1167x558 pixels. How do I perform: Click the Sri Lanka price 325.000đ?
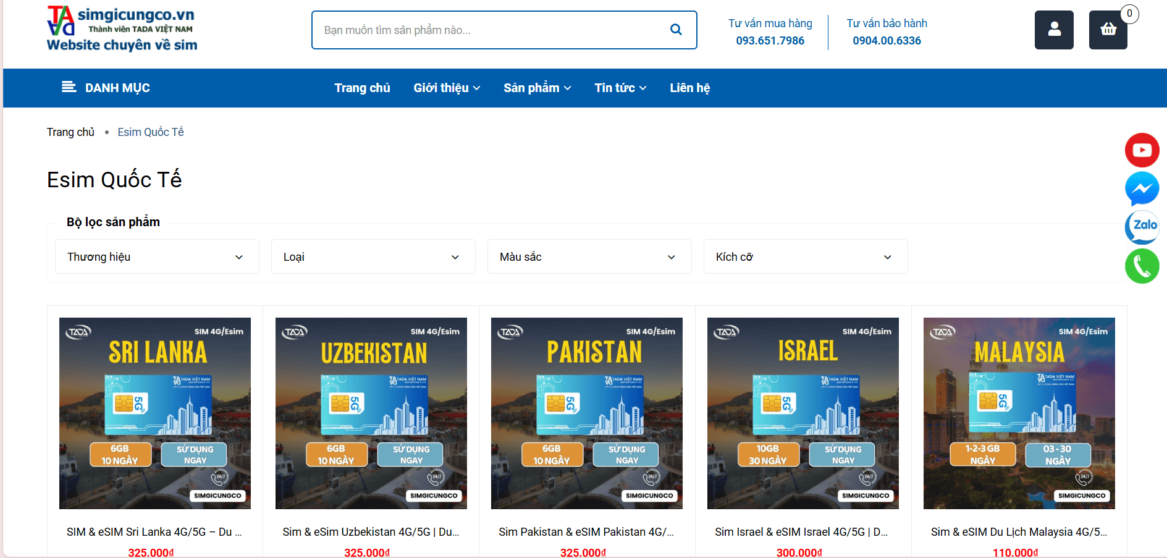(151, 552)
